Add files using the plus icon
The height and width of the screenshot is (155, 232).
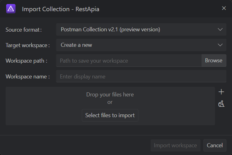(x=221, y=92)
